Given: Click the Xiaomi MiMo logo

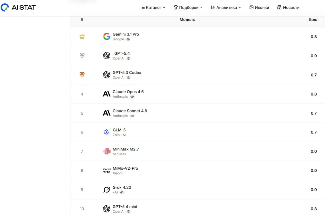Looking at the screenshot, I should [107, 170].
